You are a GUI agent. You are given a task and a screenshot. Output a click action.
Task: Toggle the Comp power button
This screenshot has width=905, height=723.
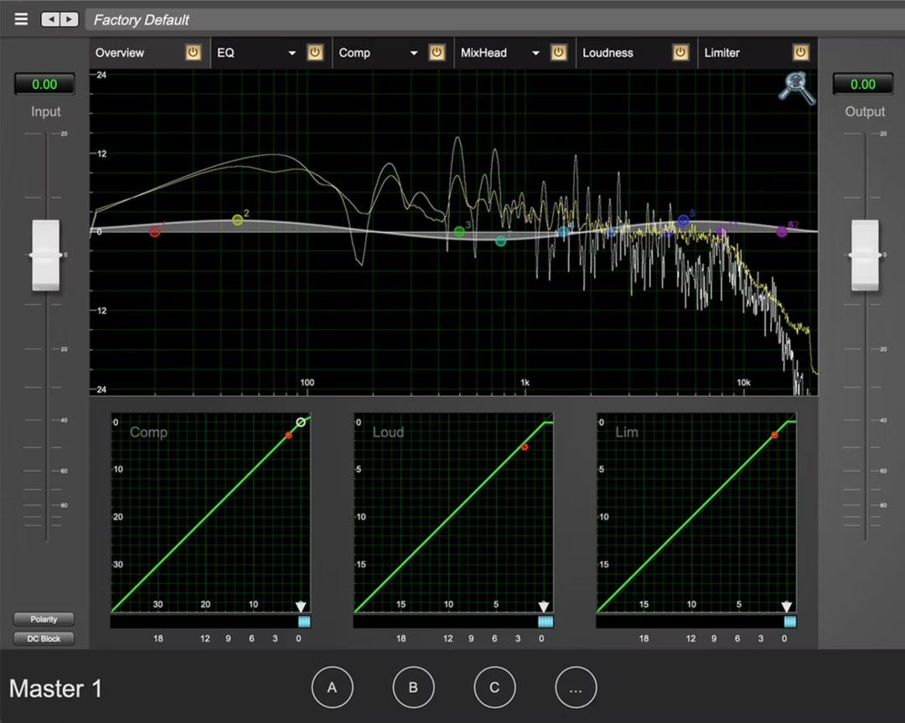(437, 53)
